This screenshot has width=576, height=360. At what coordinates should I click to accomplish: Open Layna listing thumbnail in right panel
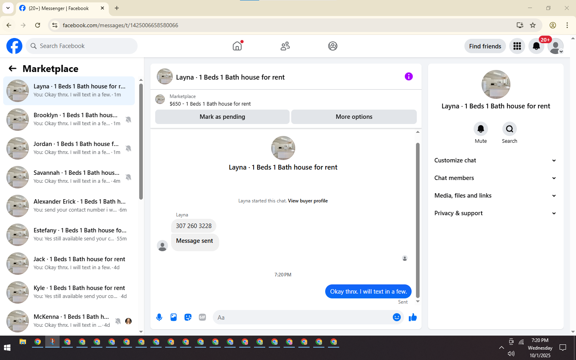[x=496, y=84]
